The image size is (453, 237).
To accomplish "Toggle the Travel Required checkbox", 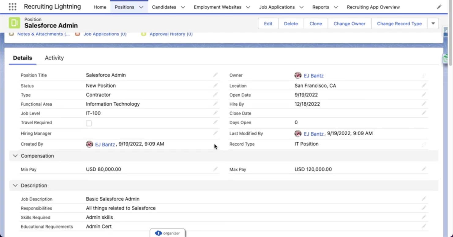I will [89, 123].
